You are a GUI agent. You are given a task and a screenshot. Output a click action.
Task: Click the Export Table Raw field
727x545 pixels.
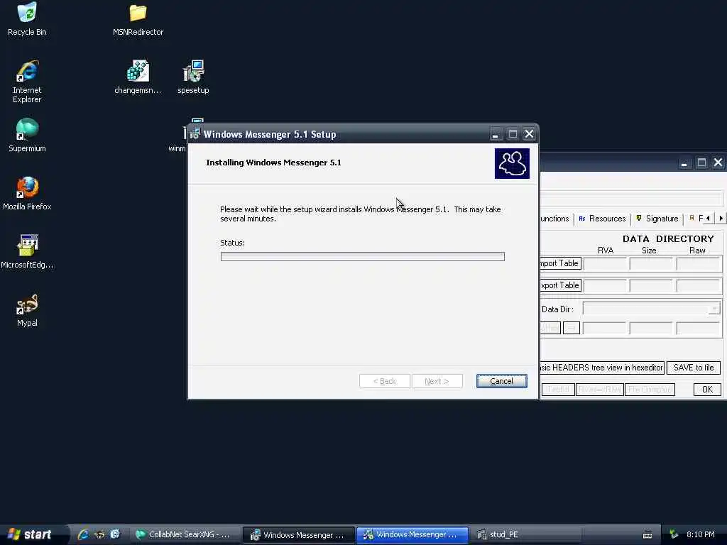tap(699, 286)
